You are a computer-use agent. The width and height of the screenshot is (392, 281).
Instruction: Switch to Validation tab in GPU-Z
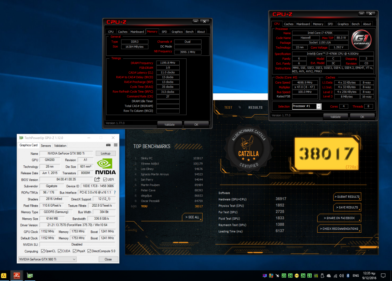tap(60, 146)
